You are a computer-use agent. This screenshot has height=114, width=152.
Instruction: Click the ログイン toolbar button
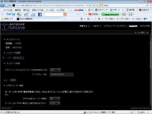[x=101, y=10]
